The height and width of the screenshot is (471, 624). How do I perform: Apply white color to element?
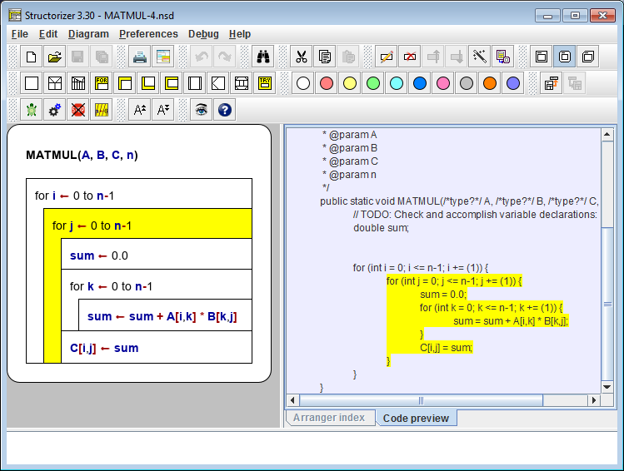(303, 83)
